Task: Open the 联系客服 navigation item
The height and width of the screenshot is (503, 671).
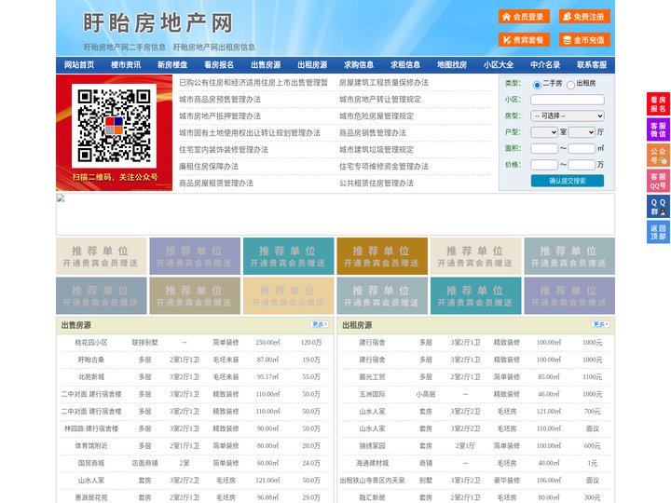Action: click(x=592, y=65)
